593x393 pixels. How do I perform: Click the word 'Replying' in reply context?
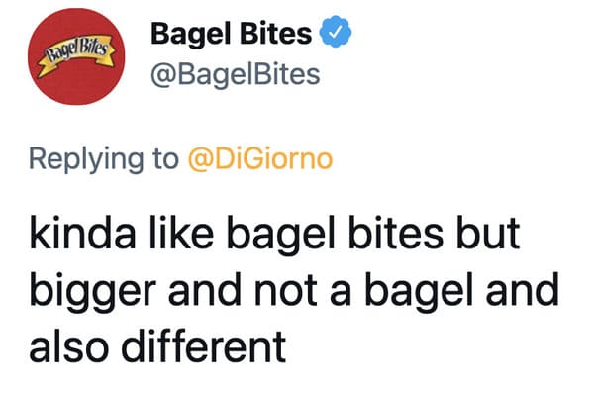(86, 160)
